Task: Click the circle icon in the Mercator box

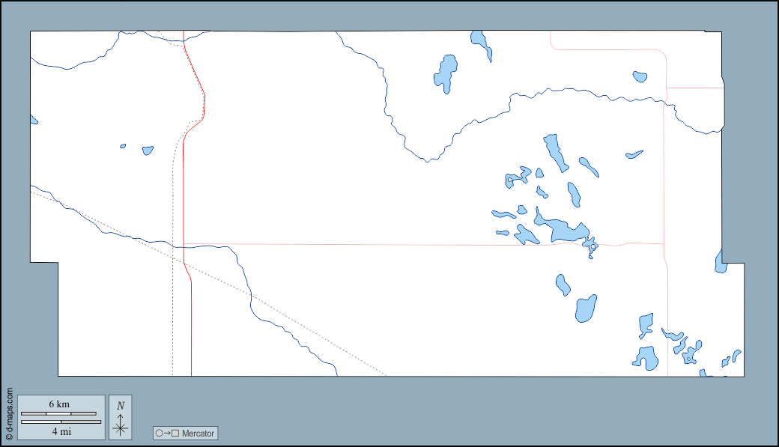Action: pos(158,434)
